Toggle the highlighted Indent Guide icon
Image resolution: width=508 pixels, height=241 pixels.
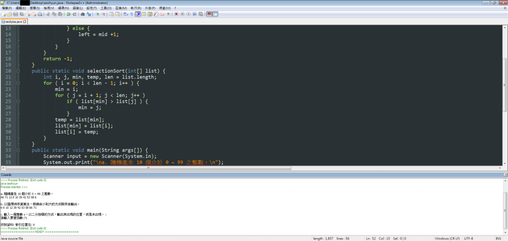(138, 14)
